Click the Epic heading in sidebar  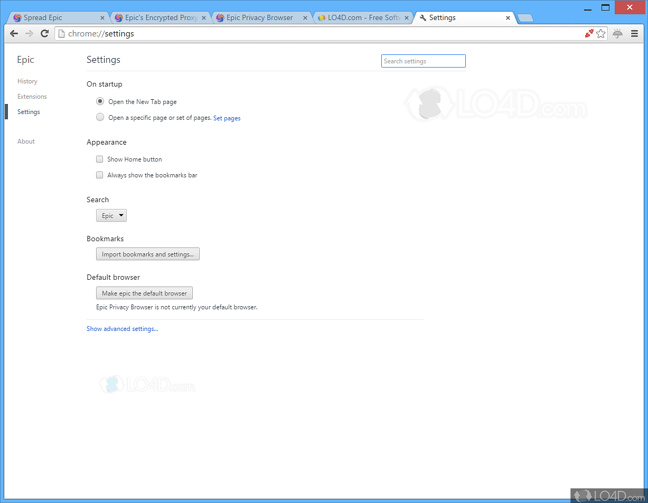pos(25,60)
